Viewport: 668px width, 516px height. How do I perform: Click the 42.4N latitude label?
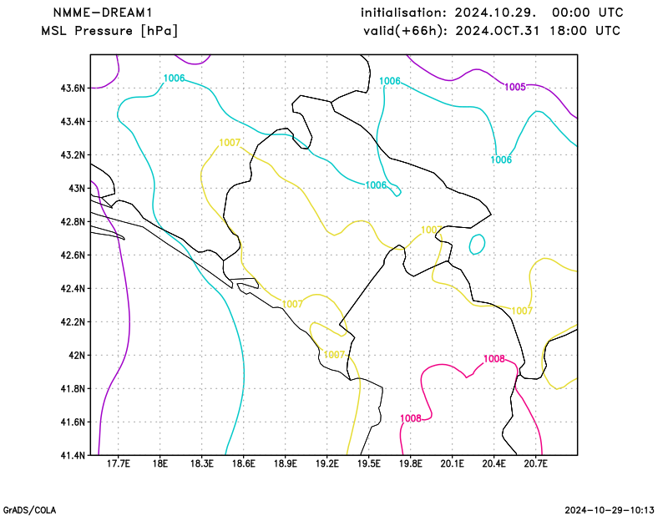73,288
